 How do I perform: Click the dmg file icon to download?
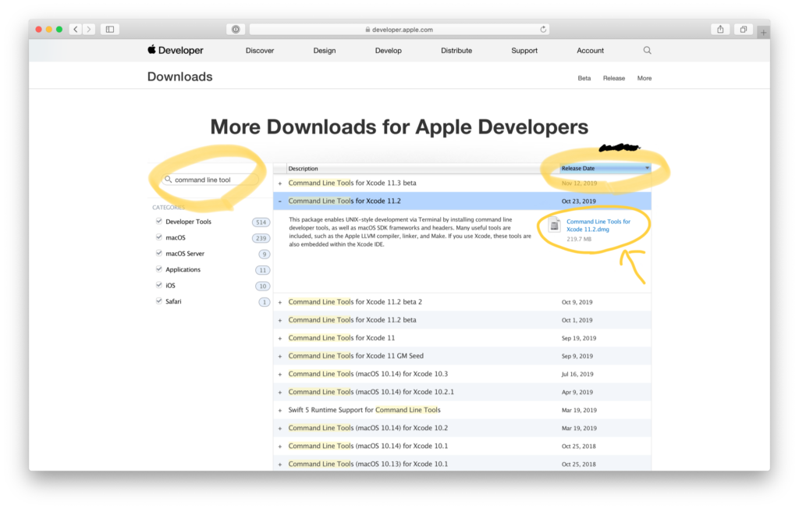click(x=554, y=226)
